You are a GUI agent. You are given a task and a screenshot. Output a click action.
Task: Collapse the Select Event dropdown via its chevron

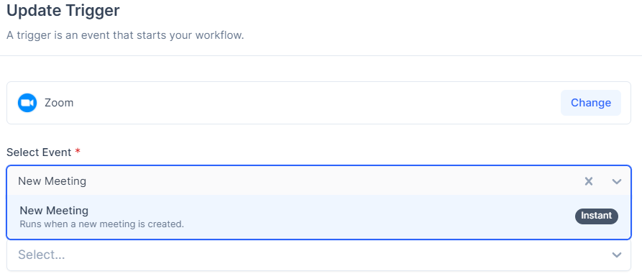(617, 181)
